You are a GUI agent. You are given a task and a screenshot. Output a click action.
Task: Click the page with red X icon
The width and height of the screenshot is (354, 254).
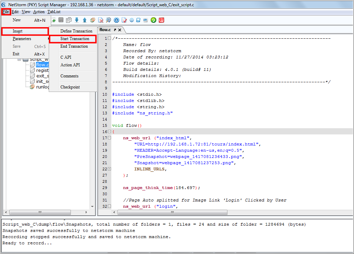tap(101, 20)
